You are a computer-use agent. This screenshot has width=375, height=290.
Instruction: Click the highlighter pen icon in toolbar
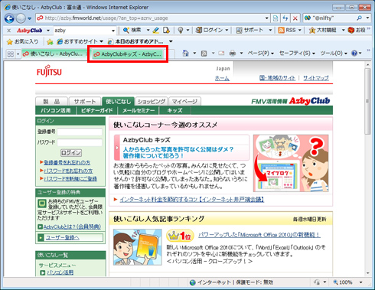155,31
